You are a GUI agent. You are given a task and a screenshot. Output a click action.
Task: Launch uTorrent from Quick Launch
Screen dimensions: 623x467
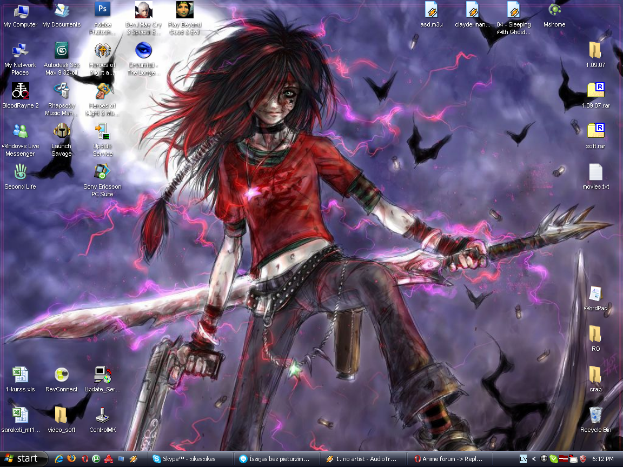tap(96, 459)
